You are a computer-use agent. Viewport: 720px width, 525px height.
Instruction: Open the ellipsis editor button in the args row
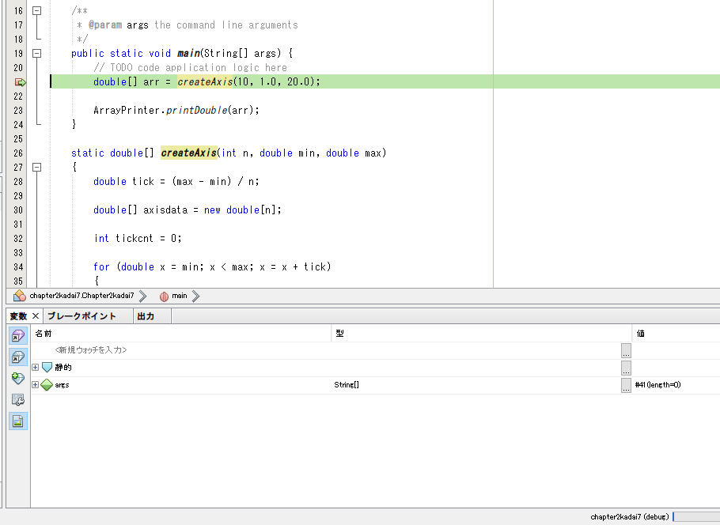pyautogui.click(x=626, y=385)
